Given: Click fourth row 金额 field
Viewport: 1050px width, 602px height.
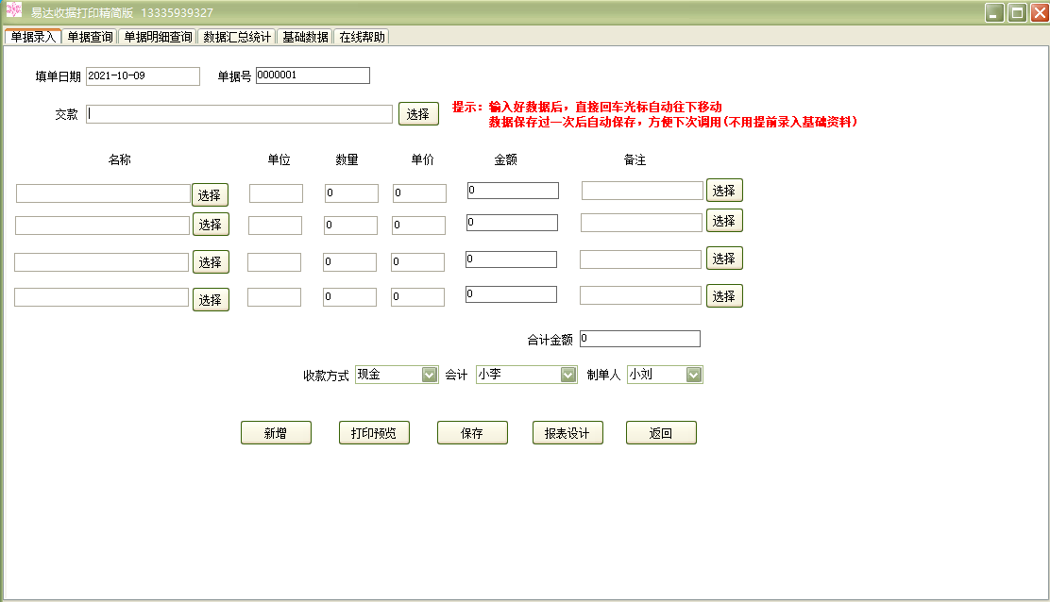Looking at the screenshot, I should (x=512, y=294).
